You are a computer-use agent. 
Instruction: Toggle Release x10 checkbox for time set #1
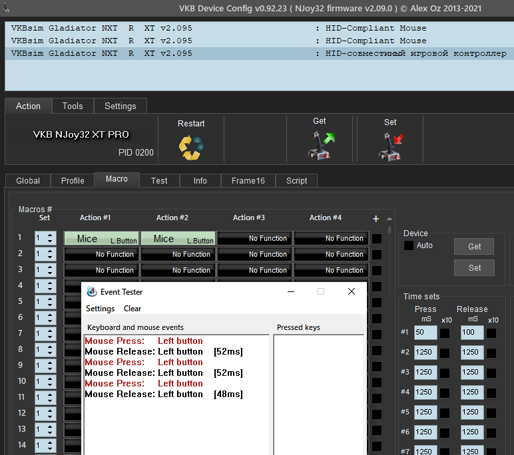(x=491, y=333)
